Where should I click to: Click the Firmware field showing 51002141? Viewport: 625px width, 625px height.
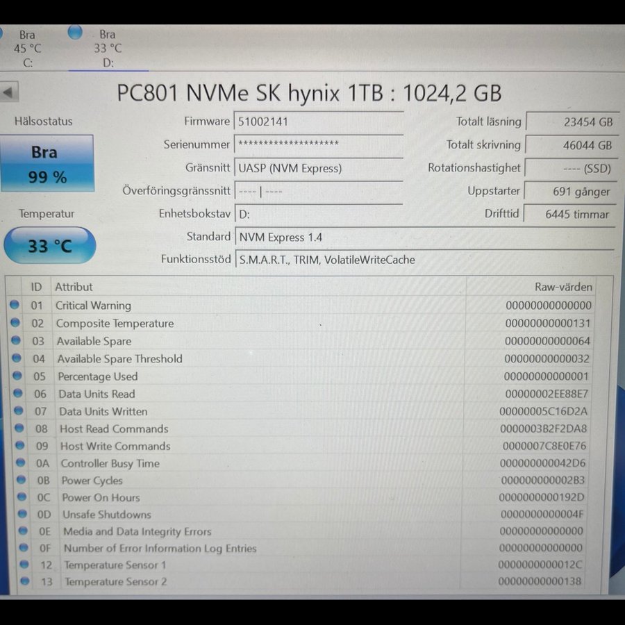[318, 122]
